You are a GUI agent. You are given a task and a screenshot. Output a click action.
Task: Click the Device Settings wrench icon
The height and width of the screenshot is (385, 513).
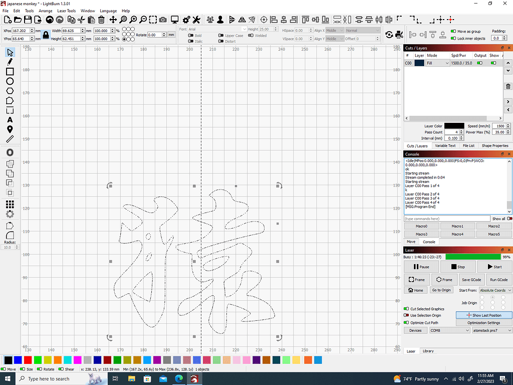(x=195, y=20)
